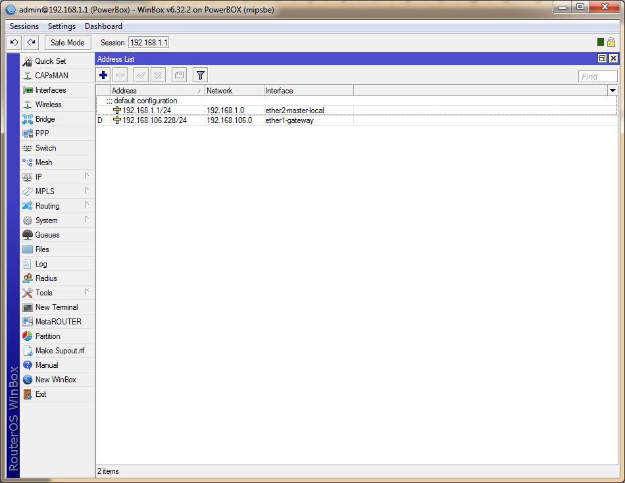Toggle the Safe Mode button
The image size is (625, 483).
[x=68, y=42]
